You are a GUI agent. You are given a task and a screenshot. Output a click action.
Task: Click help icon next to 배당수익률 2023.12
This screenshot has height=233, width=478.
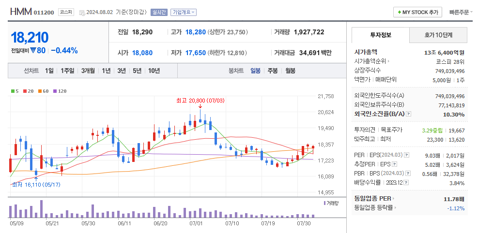[x=406, y=183]
